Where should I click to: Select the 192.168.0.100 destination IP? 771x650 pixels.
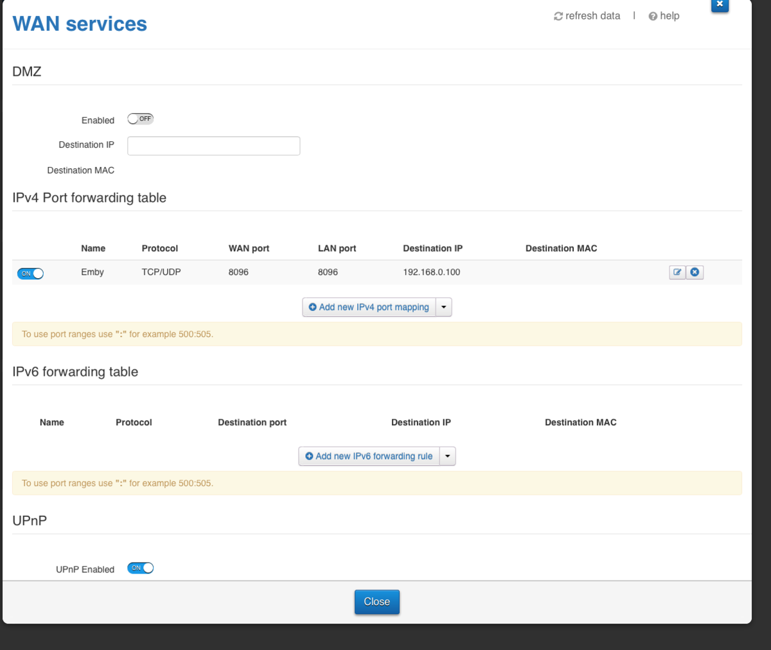(432, 272)
